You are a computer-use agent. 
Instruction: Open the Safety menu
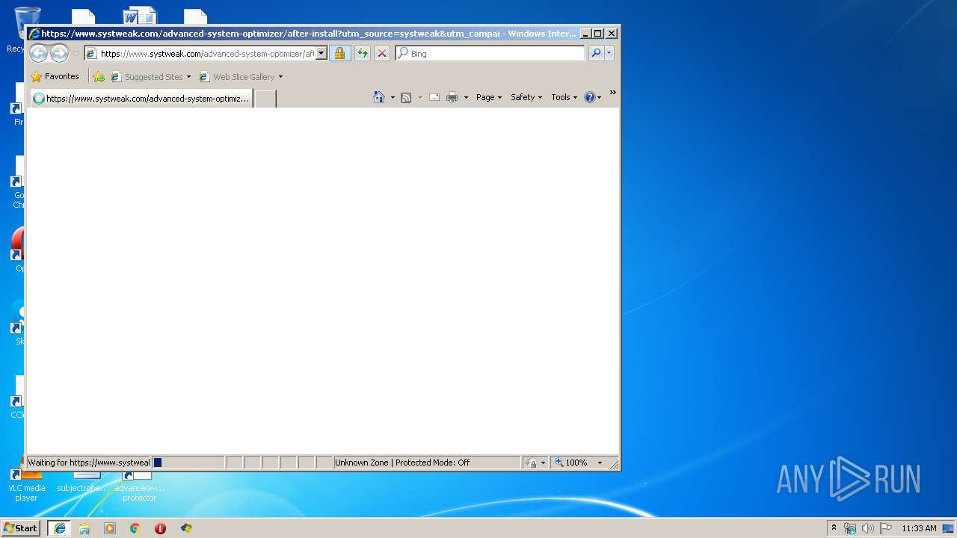point(526,97)
